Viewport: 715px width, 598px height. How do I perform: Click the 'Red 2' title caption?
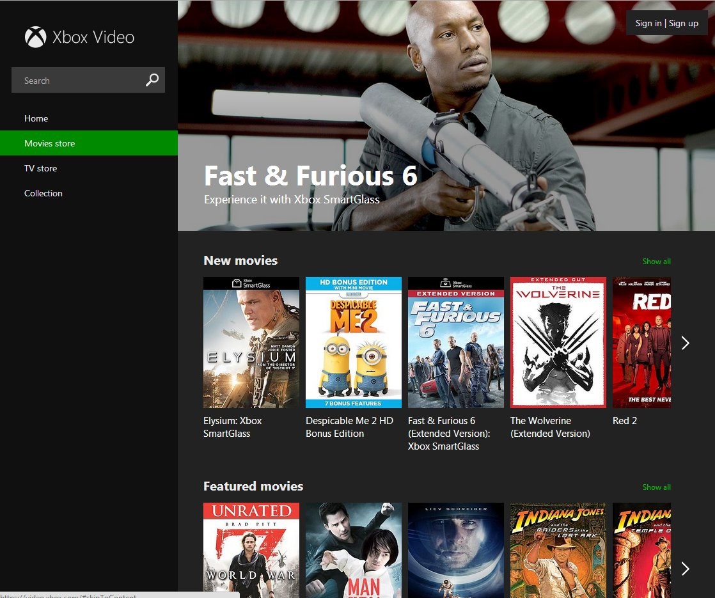[x=625, y=421]
